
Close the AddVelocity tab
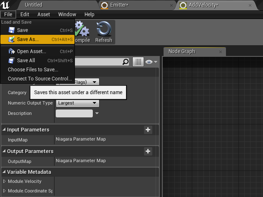250,5
